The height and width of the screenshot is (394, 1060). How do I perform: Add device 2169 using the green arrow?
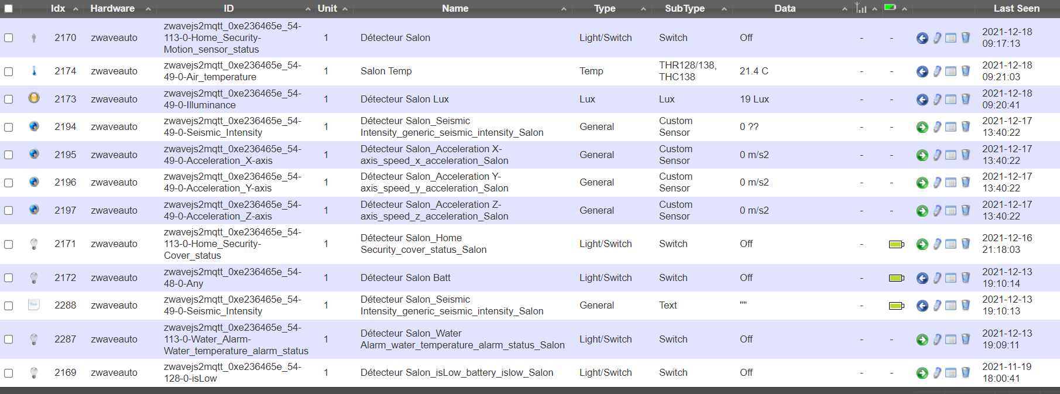(922, 373)
